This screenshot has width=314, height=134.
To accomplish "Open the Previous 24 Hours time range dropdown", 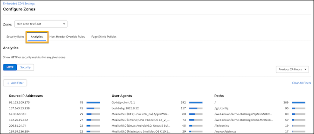I will tap(292, 69).
